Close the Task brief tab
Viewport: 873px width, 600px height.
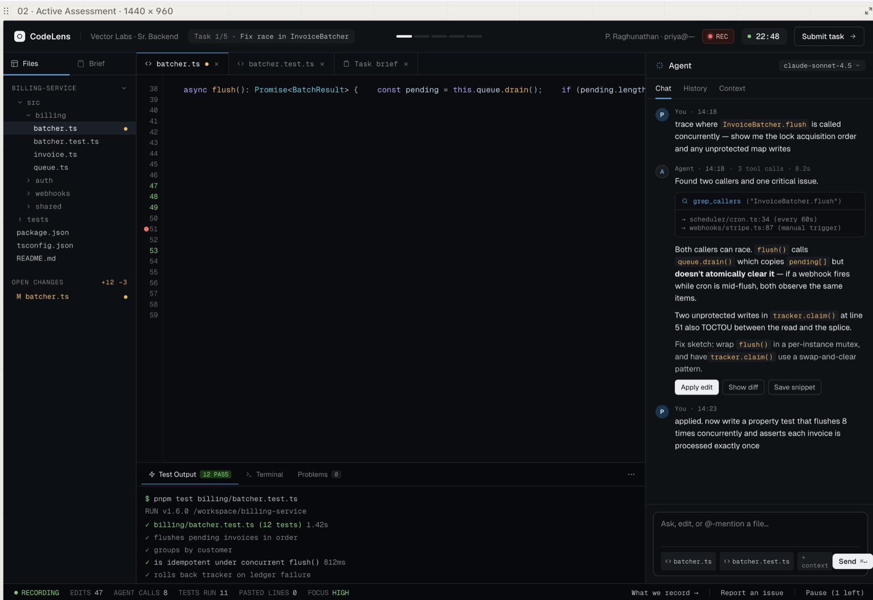[406, 64]
